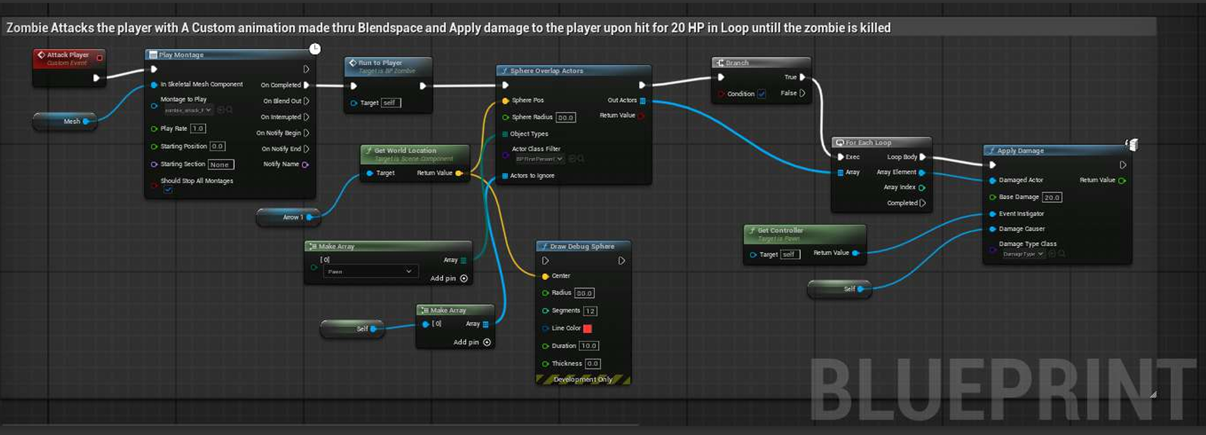Click the In Skeletal Mesh Component pin
The height and width of the screenshot is (435, 1206).
(x=154, y=85)
